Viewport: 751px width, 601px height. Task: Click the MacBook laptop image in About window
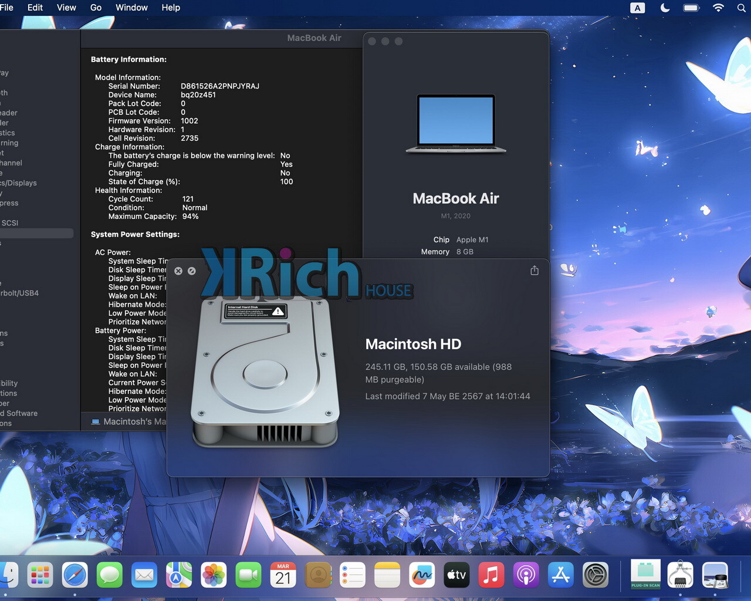456,124
